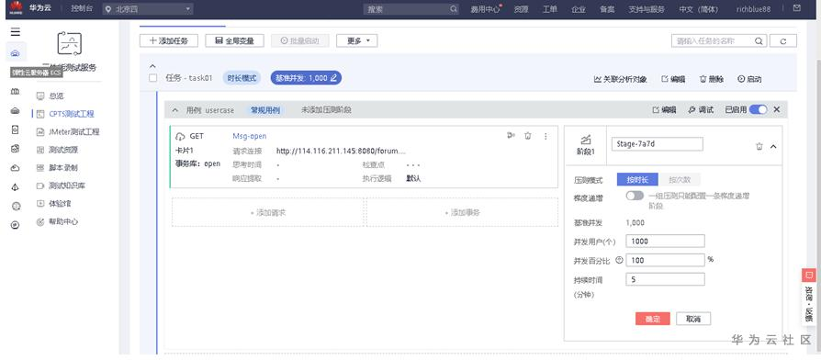Open the test knowledge base sidebar item
Viewport: 821px width, 360px height.
(67, 186)
